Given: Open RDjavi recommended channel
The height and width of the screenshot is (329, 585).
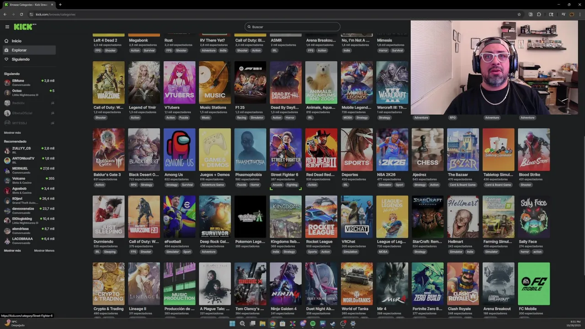Looking at the screenshot, I should pyautogui.click(x=29, y=200).
